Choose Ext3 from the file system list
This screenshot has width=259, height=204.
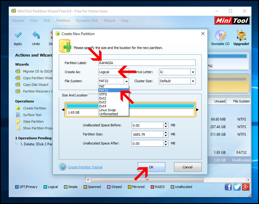(113, 102)
